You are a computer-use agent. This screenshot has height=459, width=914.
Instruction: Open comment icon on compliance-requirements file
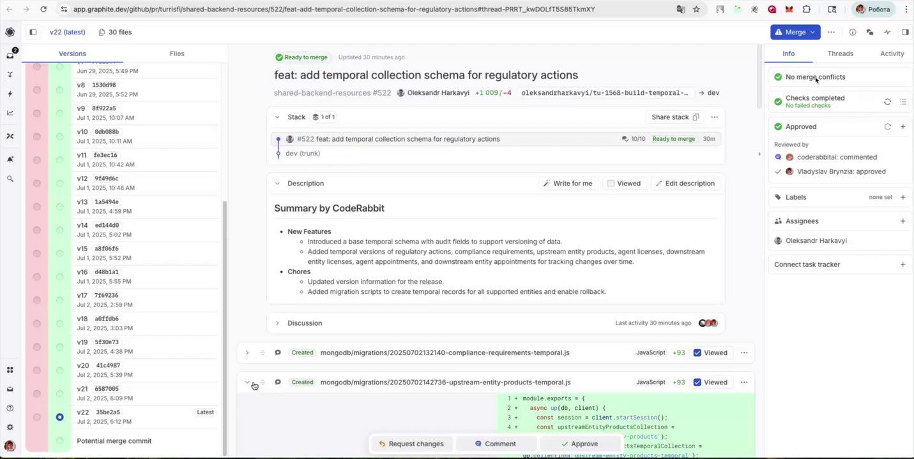pos(278,353)
